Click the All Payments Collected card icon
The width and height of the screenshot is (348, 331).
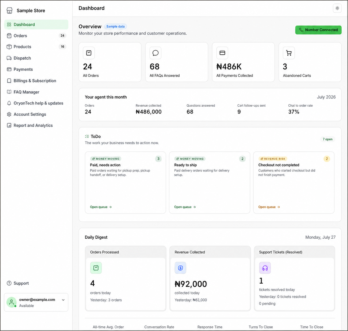[222, 53]
